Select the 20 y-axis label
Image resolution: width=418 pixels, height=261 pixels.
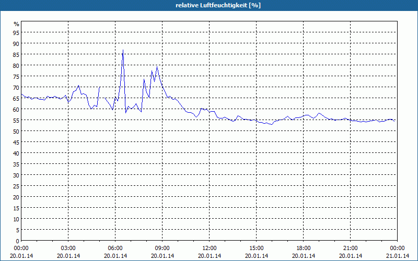click(x=16, y=197)
